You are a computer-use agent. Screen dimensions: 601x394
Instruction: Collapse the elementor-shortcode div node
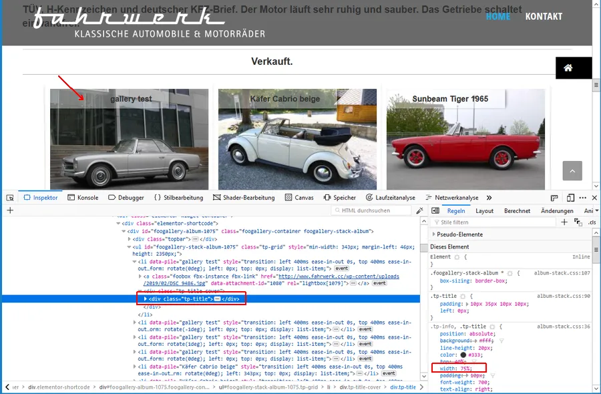point(119,224)
